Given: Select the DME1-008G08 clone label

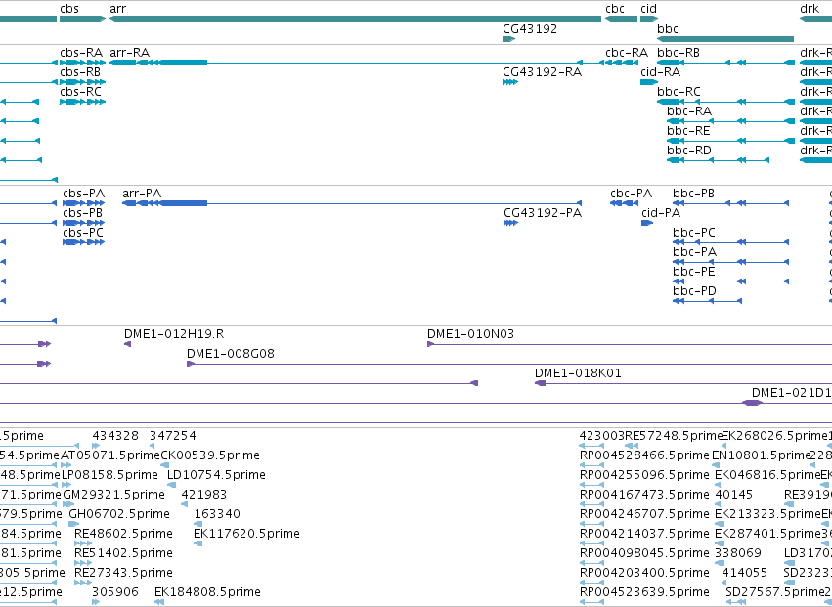Looking at the screenshot, I should (231, 354).
